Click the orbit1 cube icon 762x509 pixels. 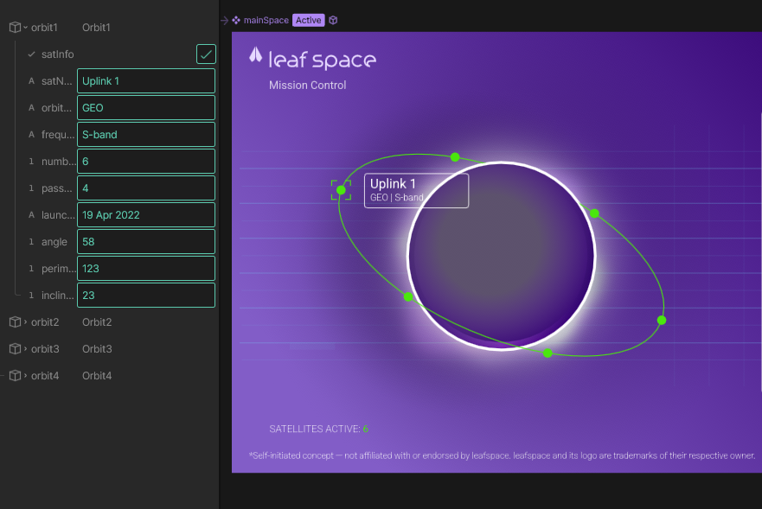[15, 27]
